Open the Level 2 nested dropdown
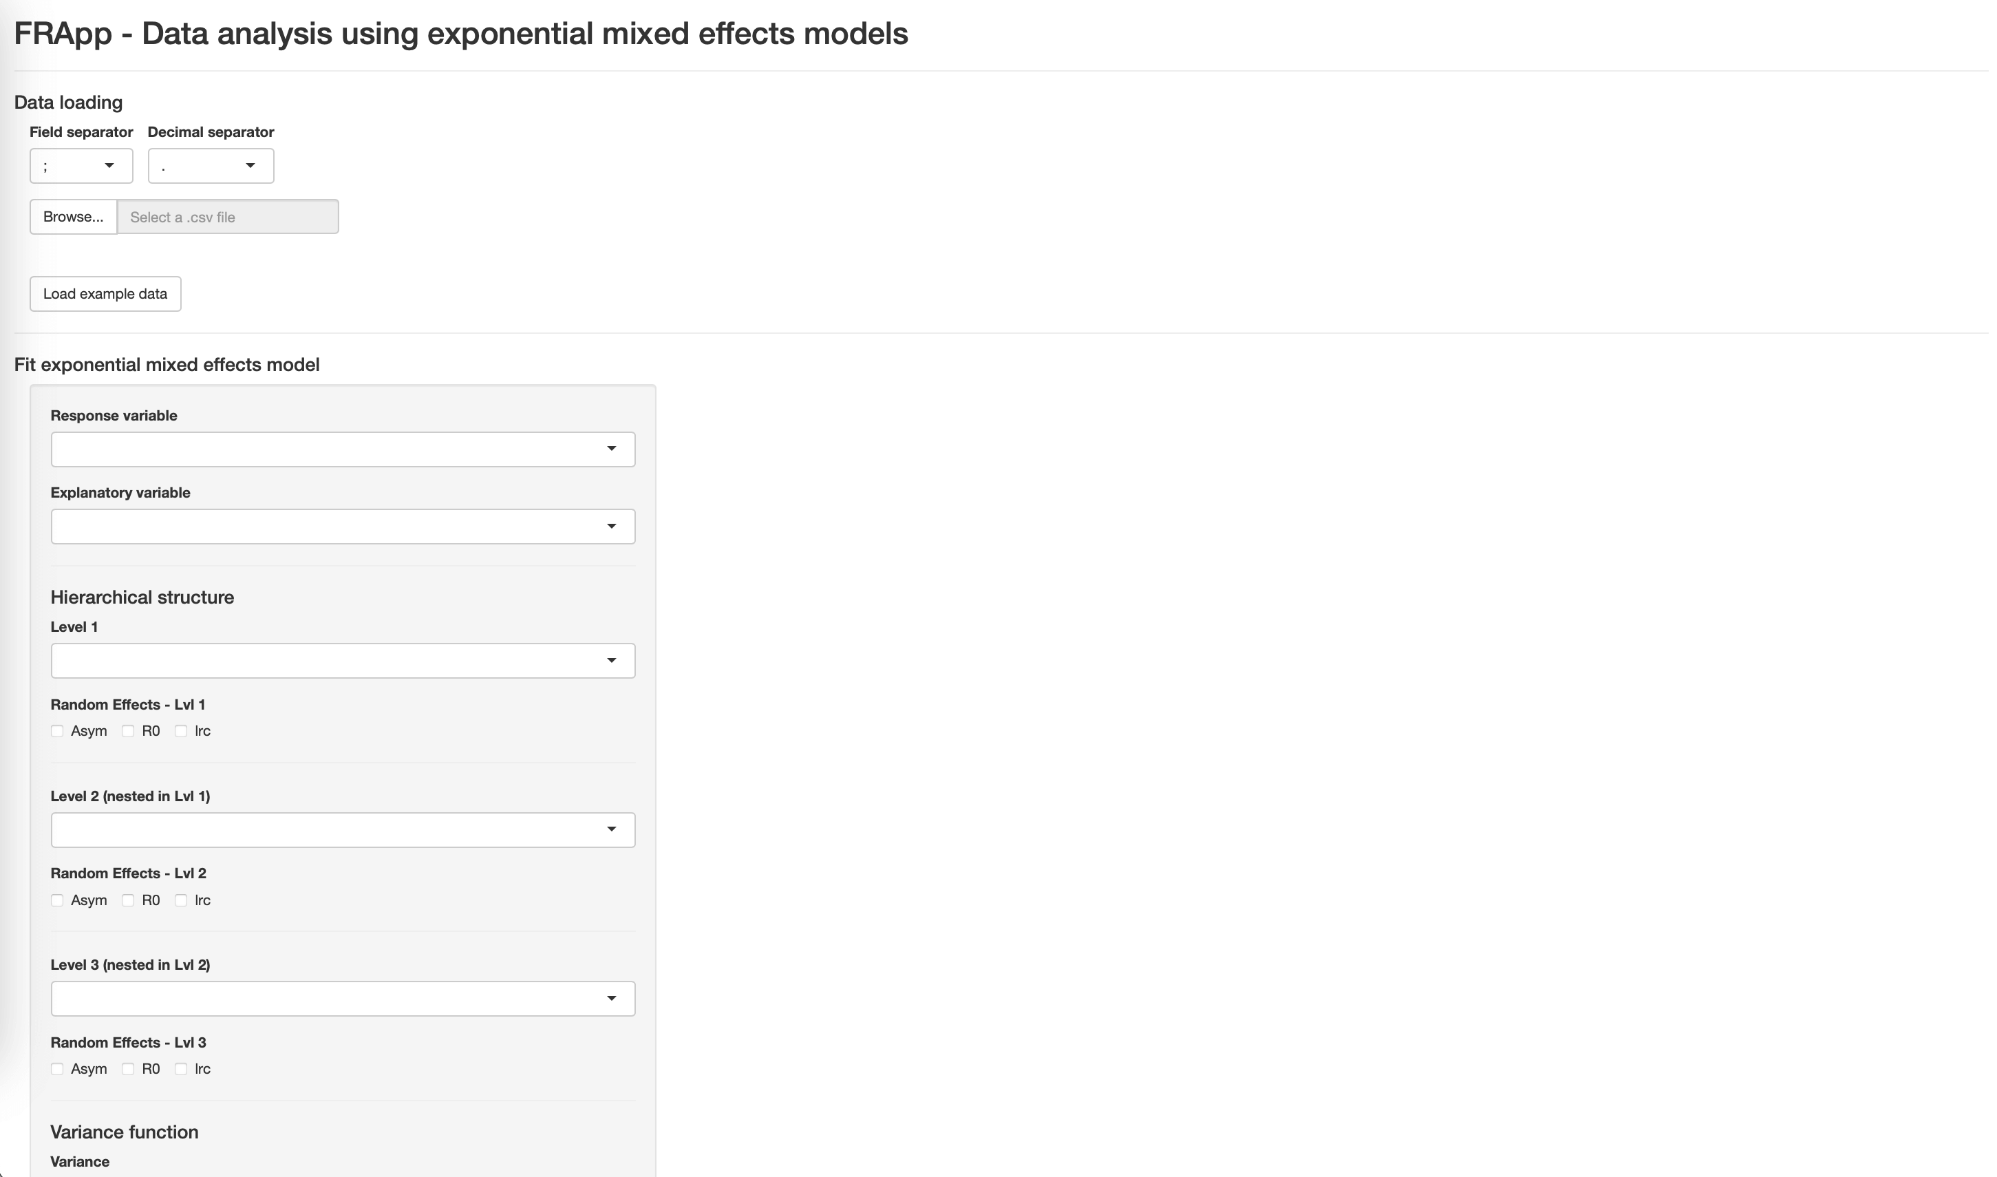Viewport: 1997px width, 1177px height. 343,829
